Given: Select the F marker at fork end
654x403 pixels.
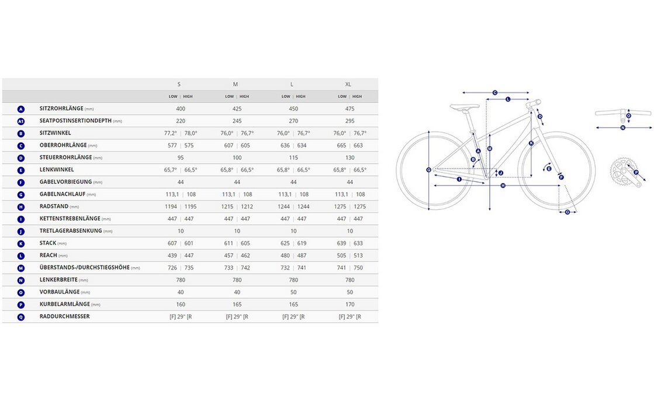Looking at the screenshot, I should pyautogui.click(x=562, y=177).
